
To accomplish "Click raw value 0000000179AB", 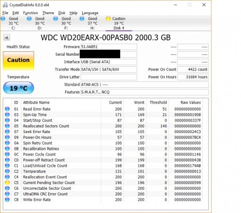I will click(x=188, y=166).
